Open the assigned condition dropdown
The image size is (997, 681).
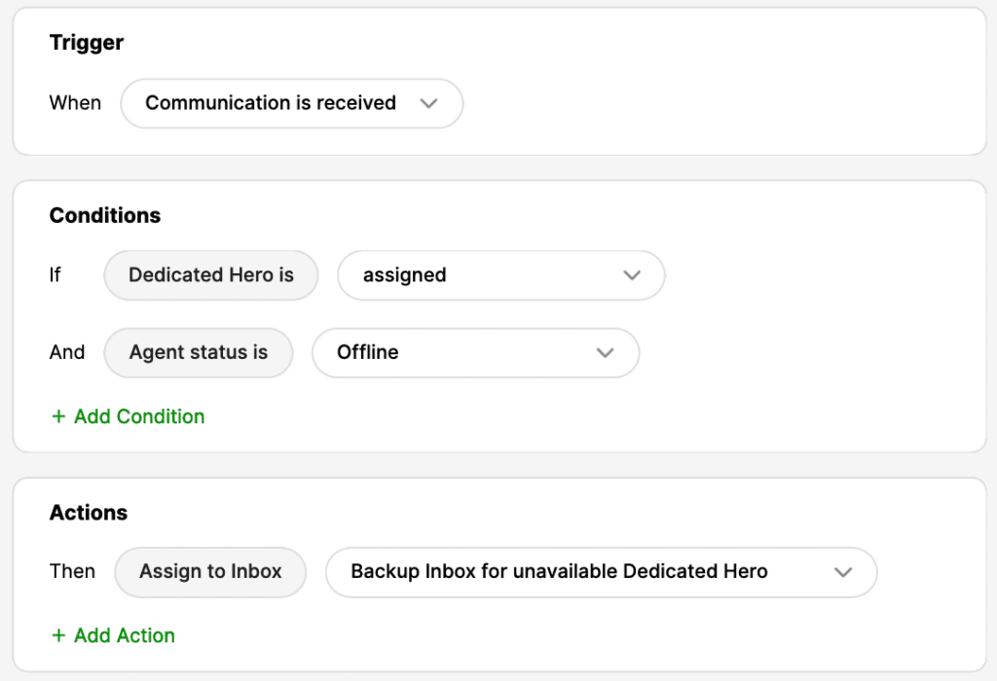click(x=501, y=275)
